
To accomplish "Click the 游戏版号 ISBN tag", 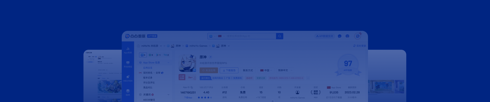I will (286, 78).
